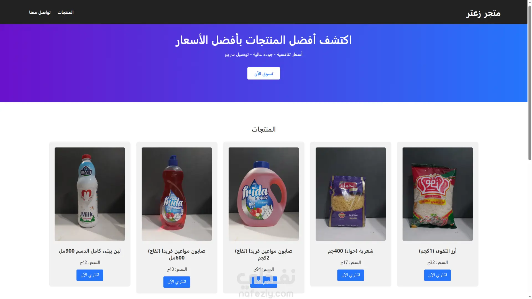532x299 pixels.
Task: Click the scrollbar down arrow
Action: coord(530,297)
